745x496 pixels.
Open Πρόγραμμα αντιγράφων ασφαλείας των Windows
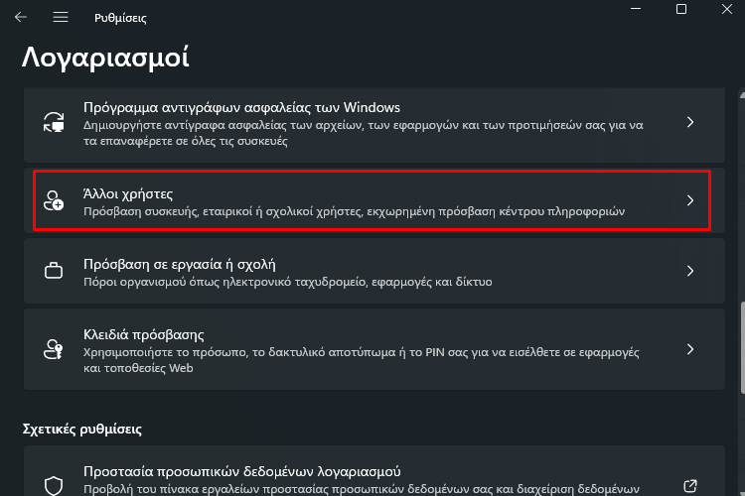(374, 124)
